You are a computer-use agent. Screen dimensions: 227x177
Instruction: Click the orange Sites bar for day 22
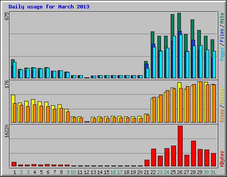[x=154, y=110]
